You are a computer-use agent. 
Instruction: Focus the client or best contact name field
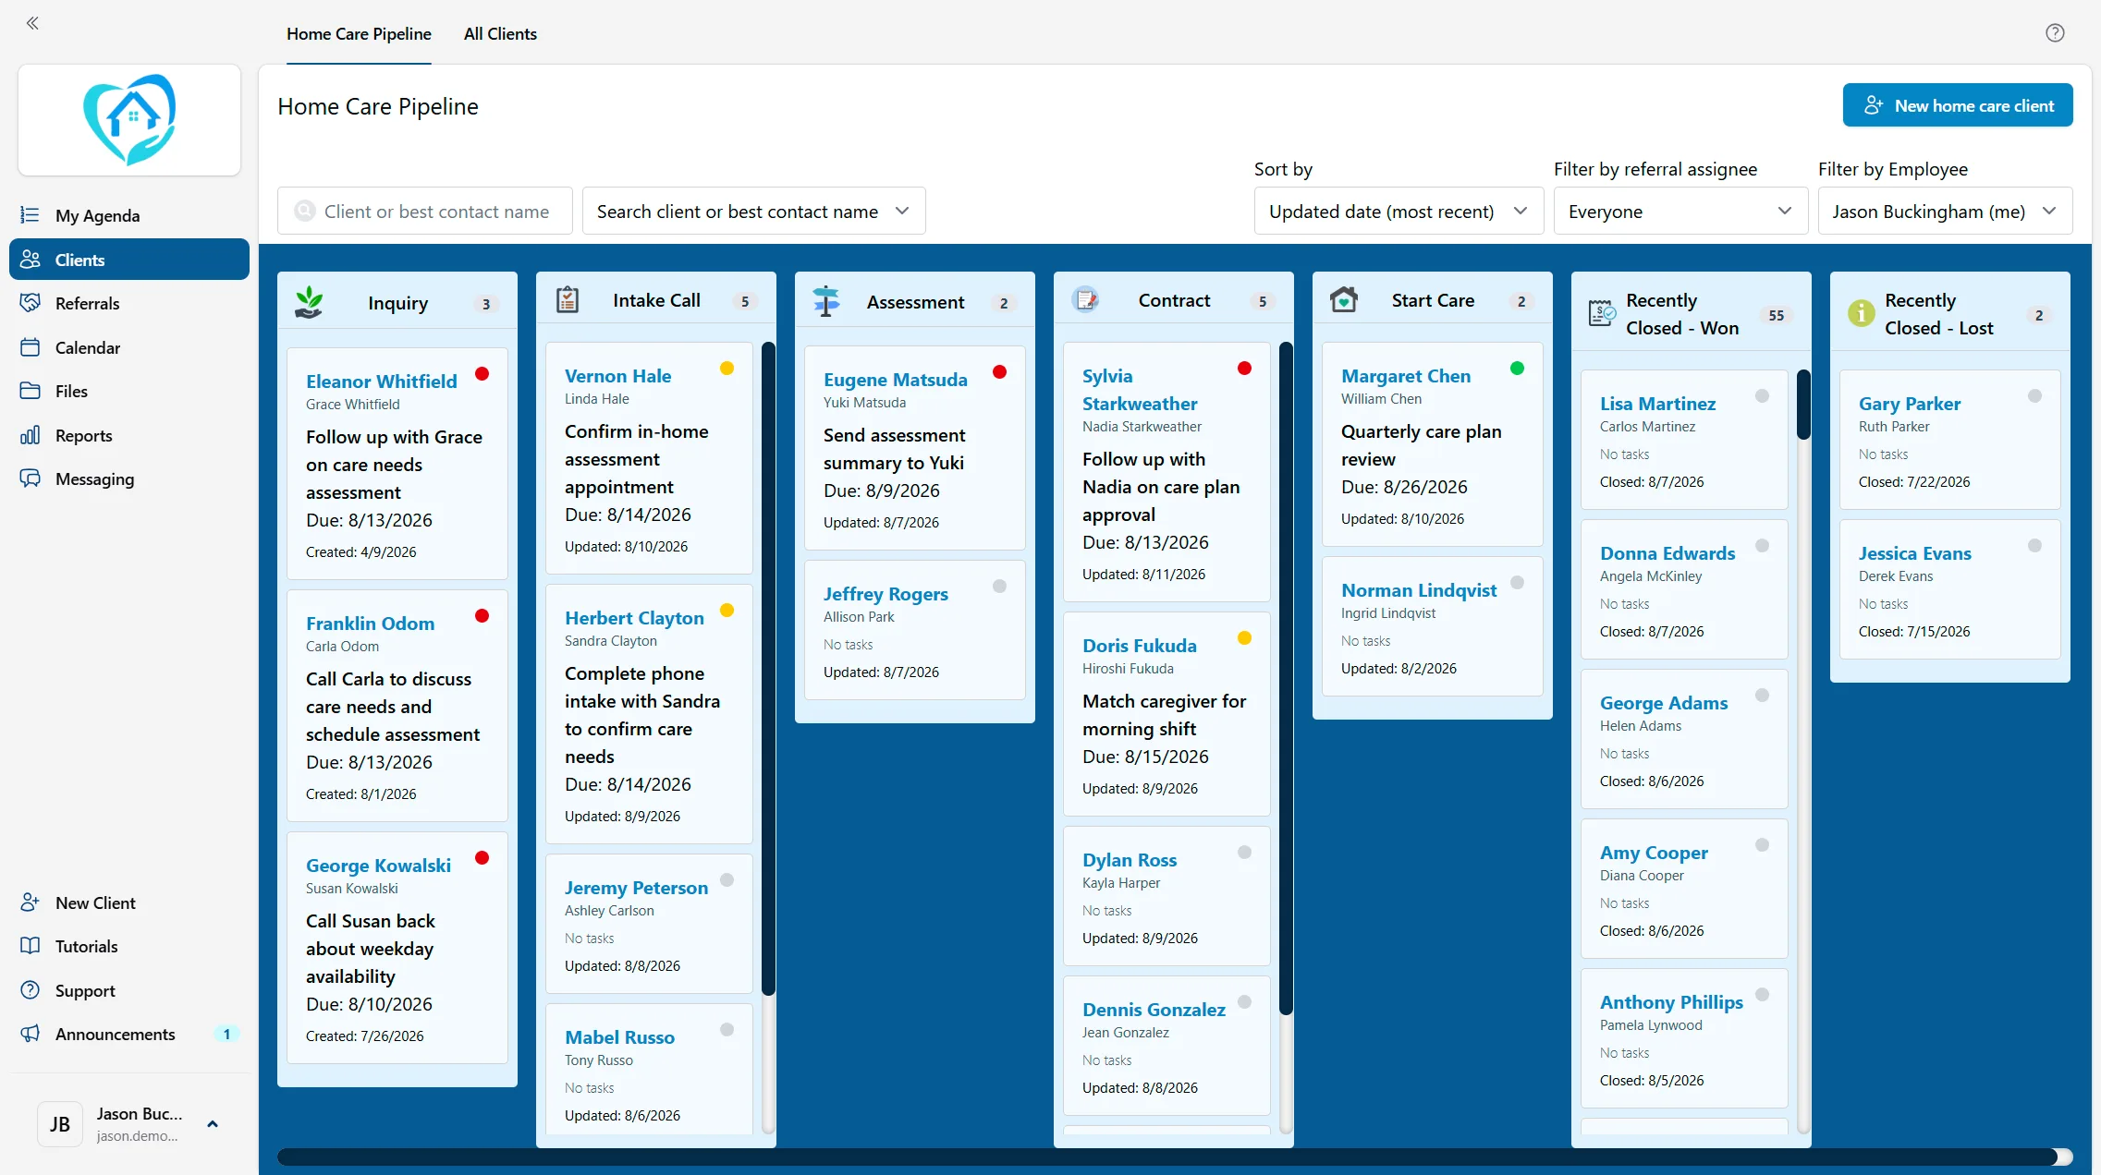pyautogui.click(x=425, y=212)
